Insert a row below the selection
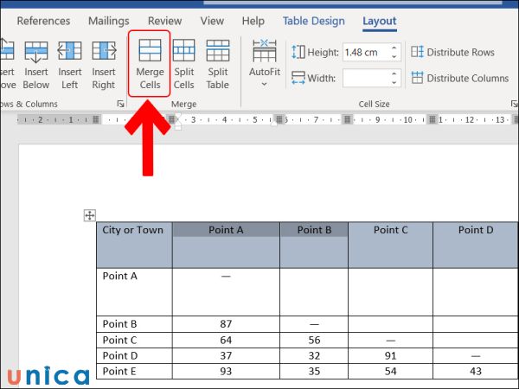The height and width of the screenshot is (389, 519). (36, 63)
